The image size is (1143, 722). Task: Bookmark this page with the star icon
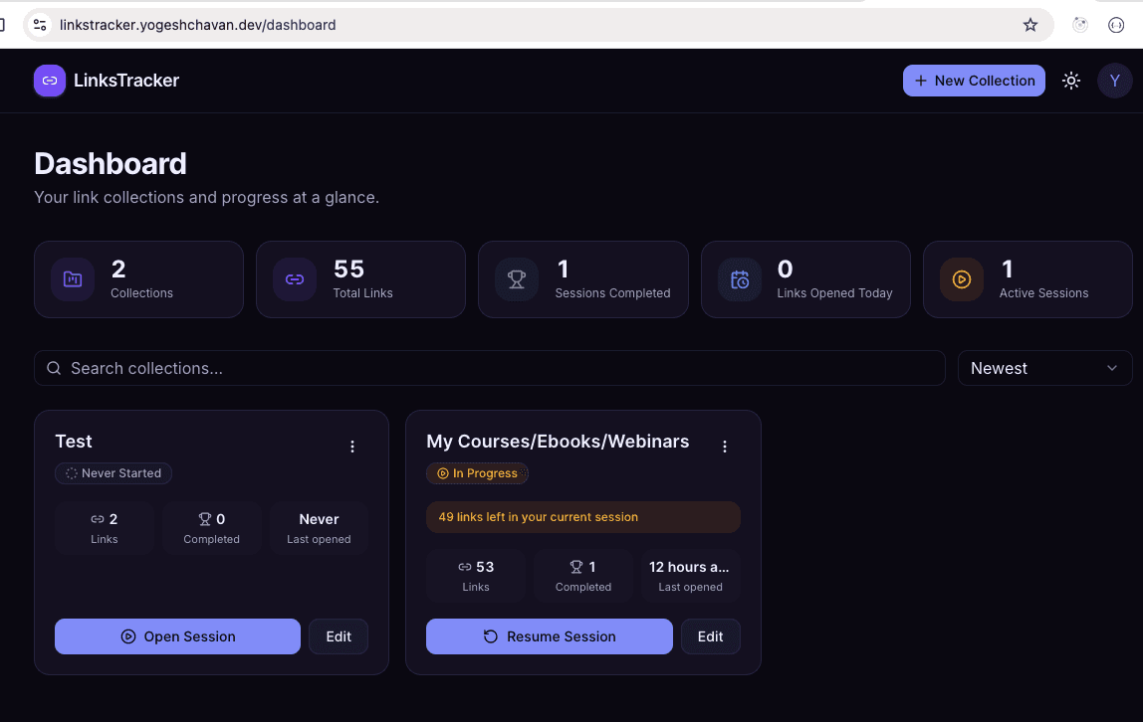(x=1030, y=25)
